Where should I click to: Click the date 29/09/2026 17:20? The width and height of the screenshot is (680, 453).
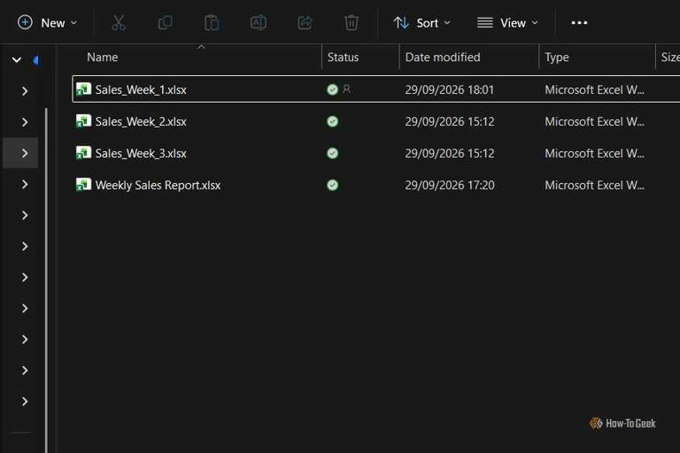coord(449,185)
